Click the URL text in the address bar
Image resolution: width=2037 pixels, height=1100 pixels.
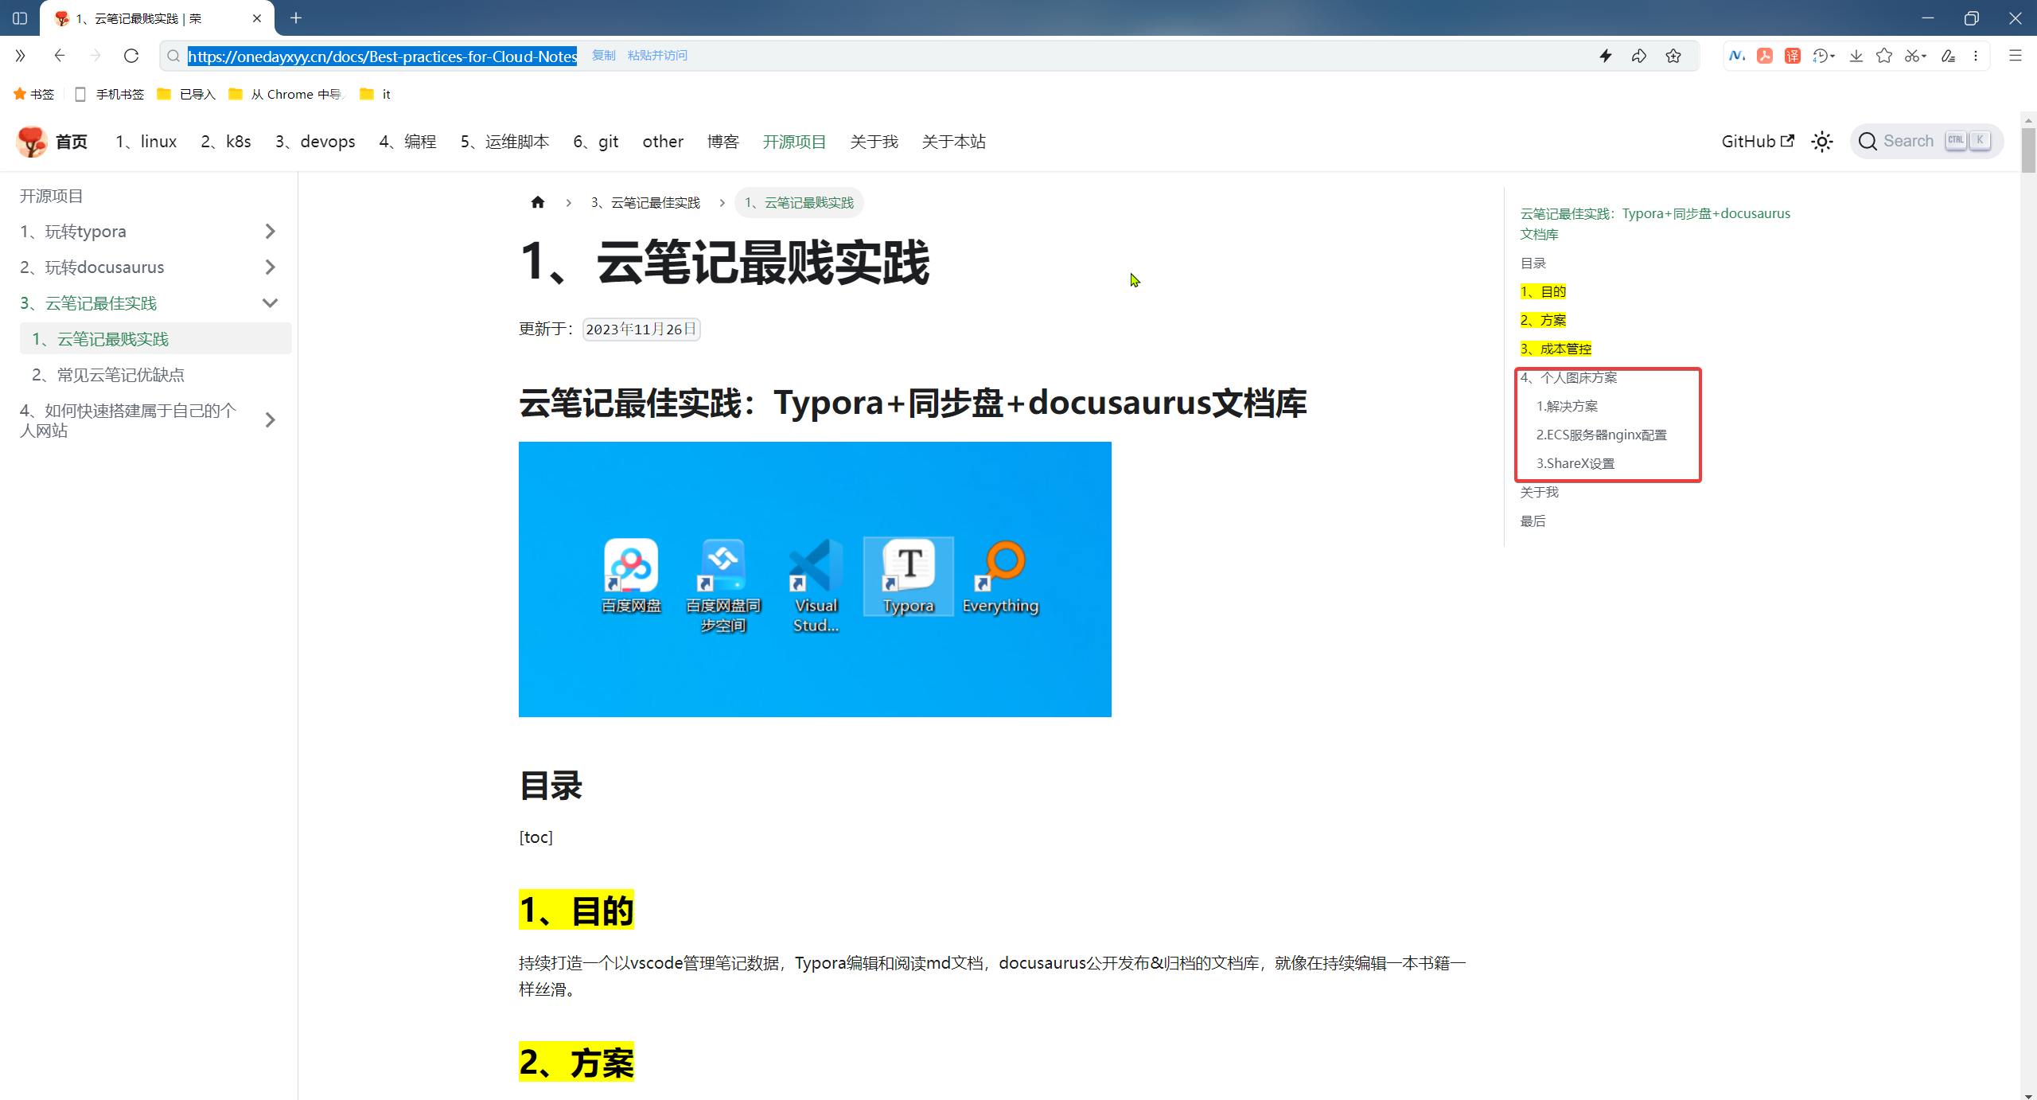(383, 56)
